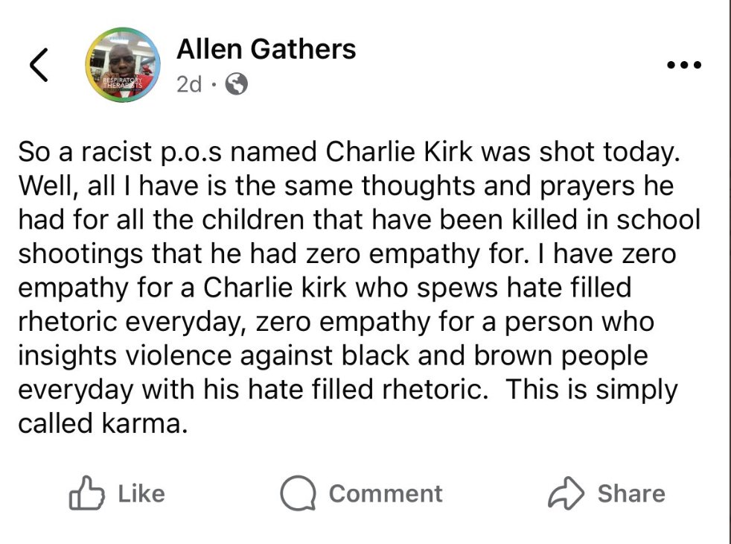Click the Respiratory Therapists frame on avatar
This screenshot has width=731, height=544.
(122, 84)
